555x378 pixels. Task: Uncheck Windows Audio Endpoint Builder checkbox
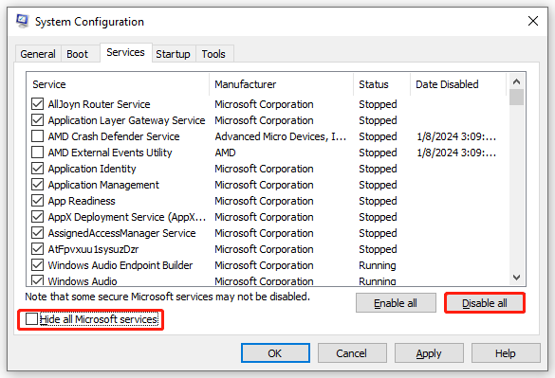pyautogui.click(x=38, y=265)
